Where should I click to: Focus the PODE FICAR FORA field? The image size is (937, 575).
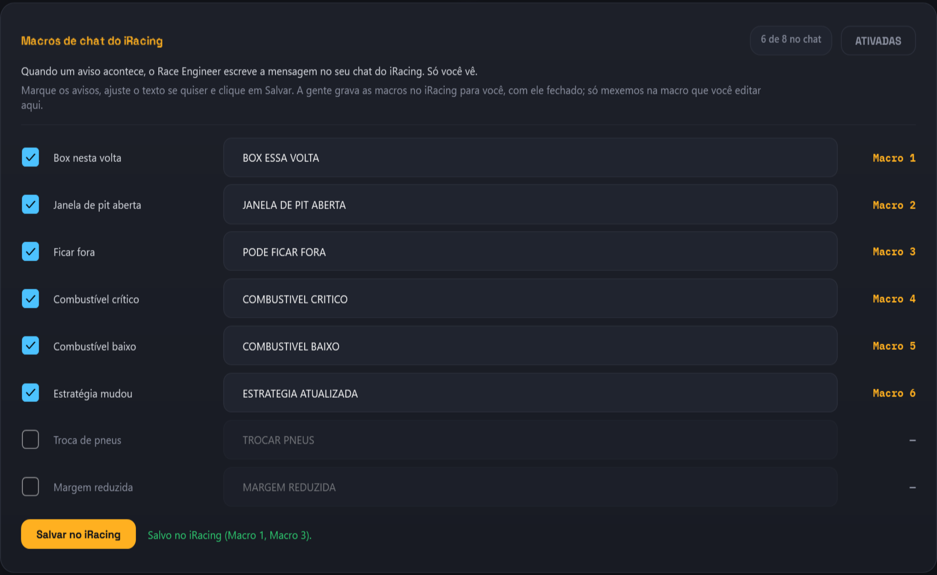pyautogui.click(x=530, y=251)
